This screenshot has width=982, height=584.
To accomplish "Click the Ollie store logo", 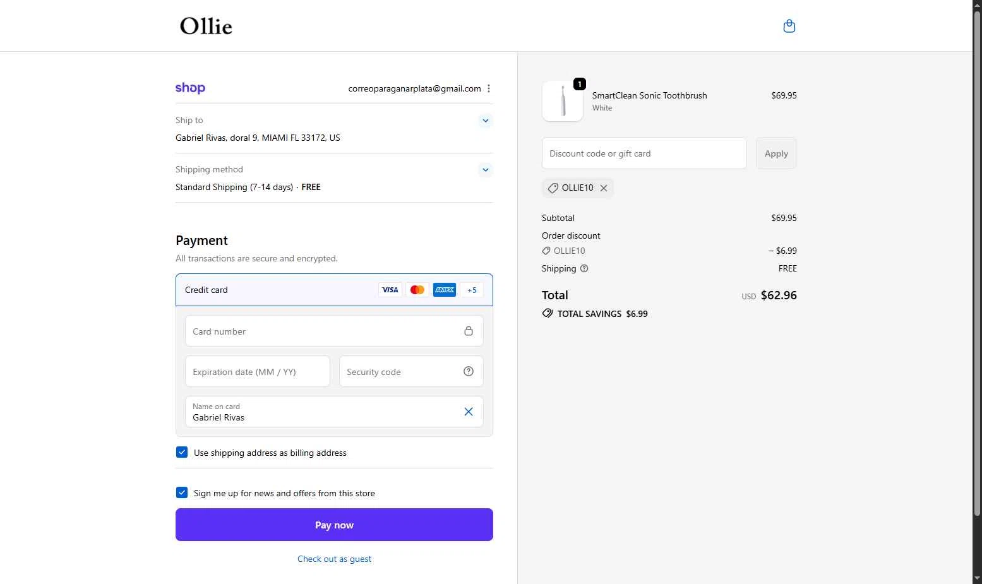I will (206, 26).
